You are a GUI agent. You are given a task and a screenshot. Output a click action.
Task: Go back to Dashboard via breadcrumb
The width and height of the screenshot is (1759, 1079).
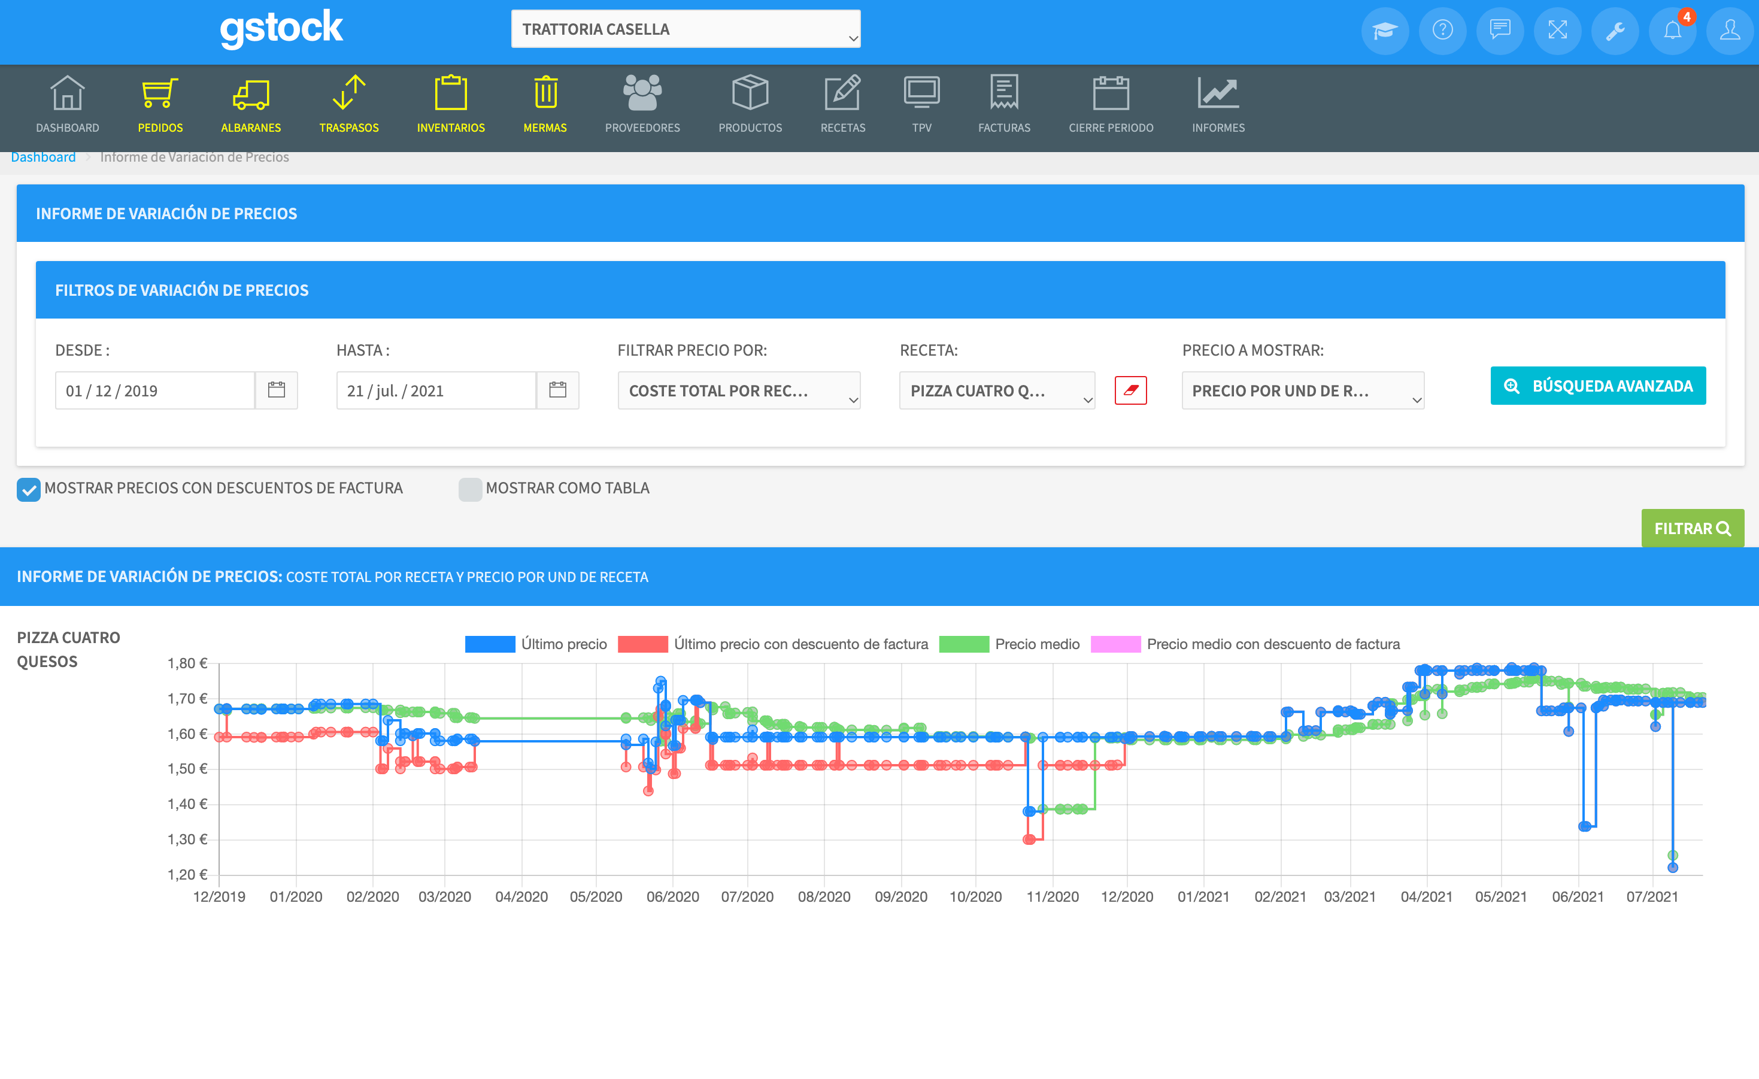tap(43, 156)
